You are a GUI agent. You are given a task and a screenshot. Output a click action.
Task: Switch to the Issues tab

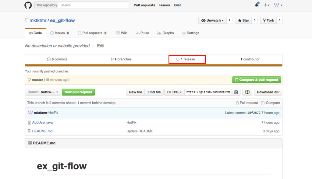tap(60, 33)
